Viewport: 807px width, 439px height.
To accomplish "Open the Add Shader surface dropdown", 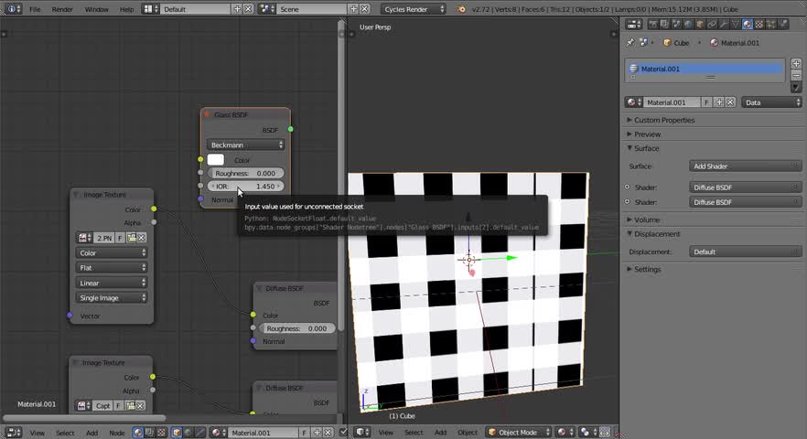I will coord(745,166).
